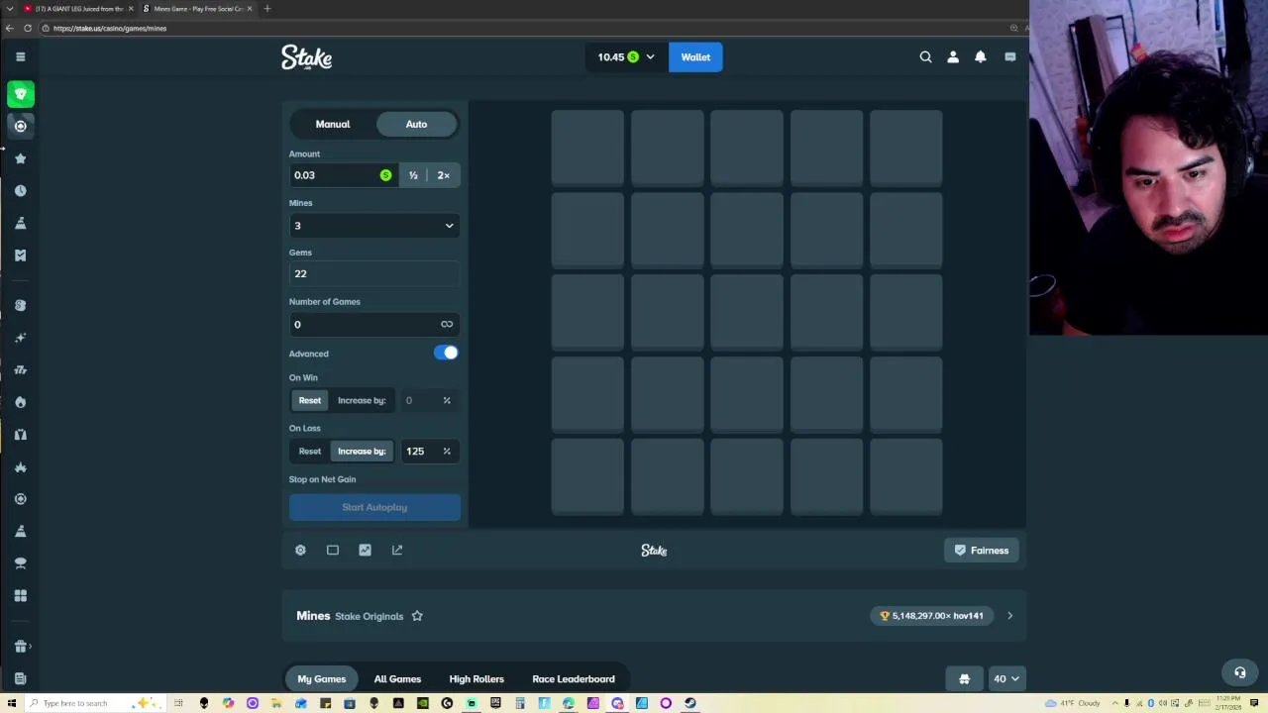
Task: Open game settings gear below controls
Action: (300, 550)
